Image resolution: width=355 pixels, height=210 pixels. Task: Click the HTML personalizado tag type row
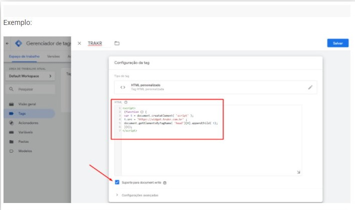click(215, 87)
